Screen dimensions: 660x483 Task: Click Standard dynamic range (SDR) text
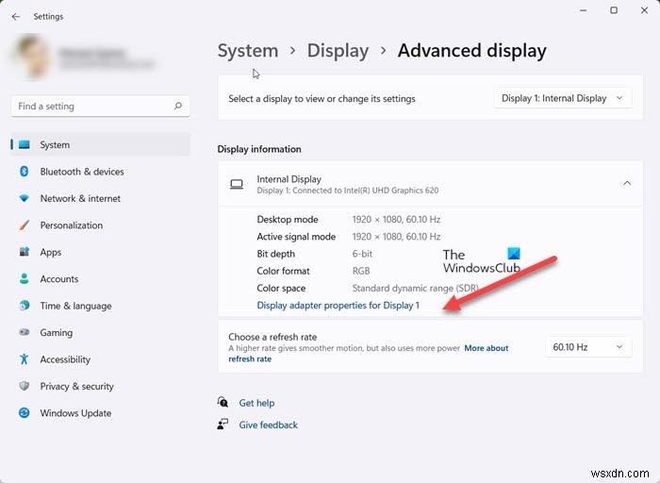(416, 288)
